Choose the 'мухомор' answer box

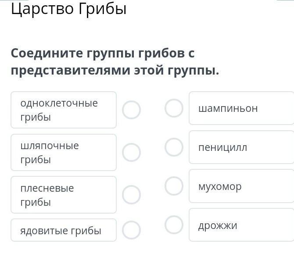click(241, 186)
